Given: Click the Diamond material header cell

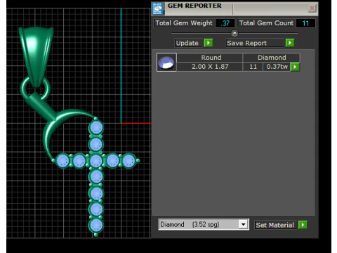Looking at the screenshot, I should (x=272, y=58).
